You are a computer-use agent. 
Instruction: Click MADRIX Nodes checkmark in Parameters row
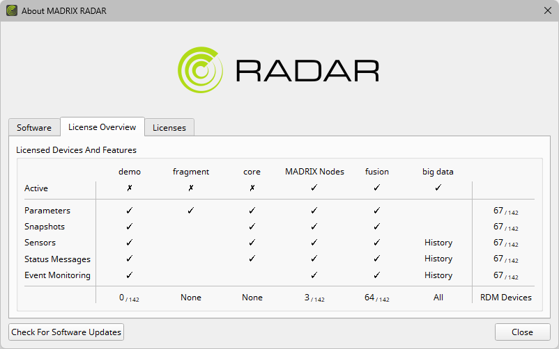[314, 210]
